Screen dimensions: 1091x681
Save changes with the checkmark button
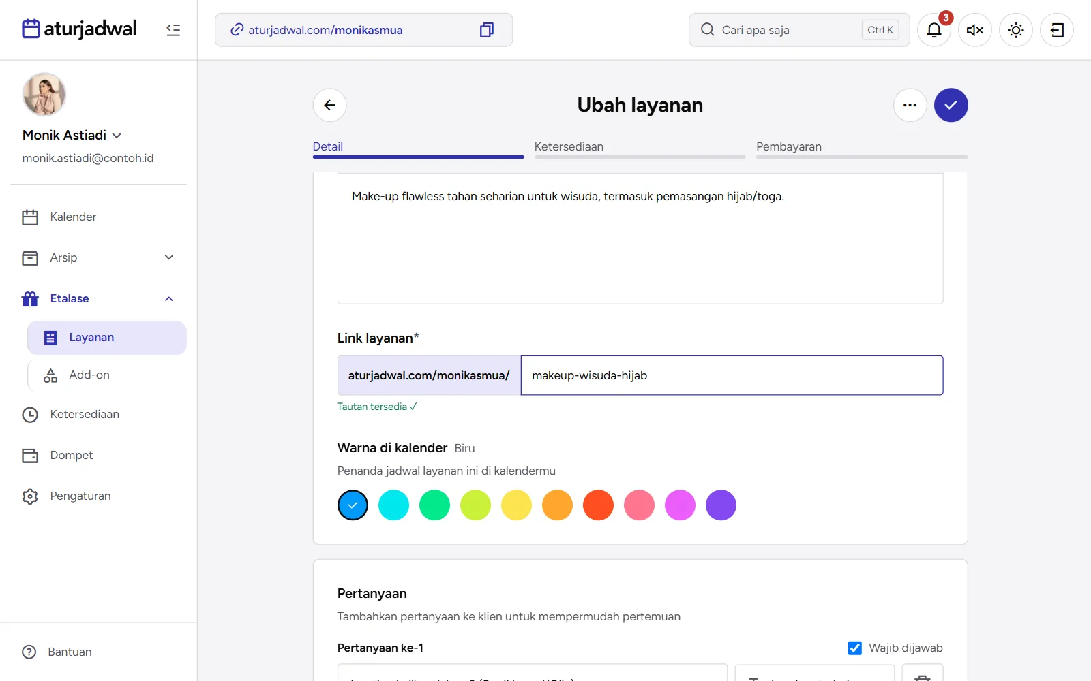951,105
